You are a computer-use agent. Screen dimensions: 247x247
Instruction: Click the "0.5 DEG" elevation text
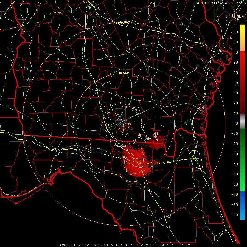click(x=125, y=245)
